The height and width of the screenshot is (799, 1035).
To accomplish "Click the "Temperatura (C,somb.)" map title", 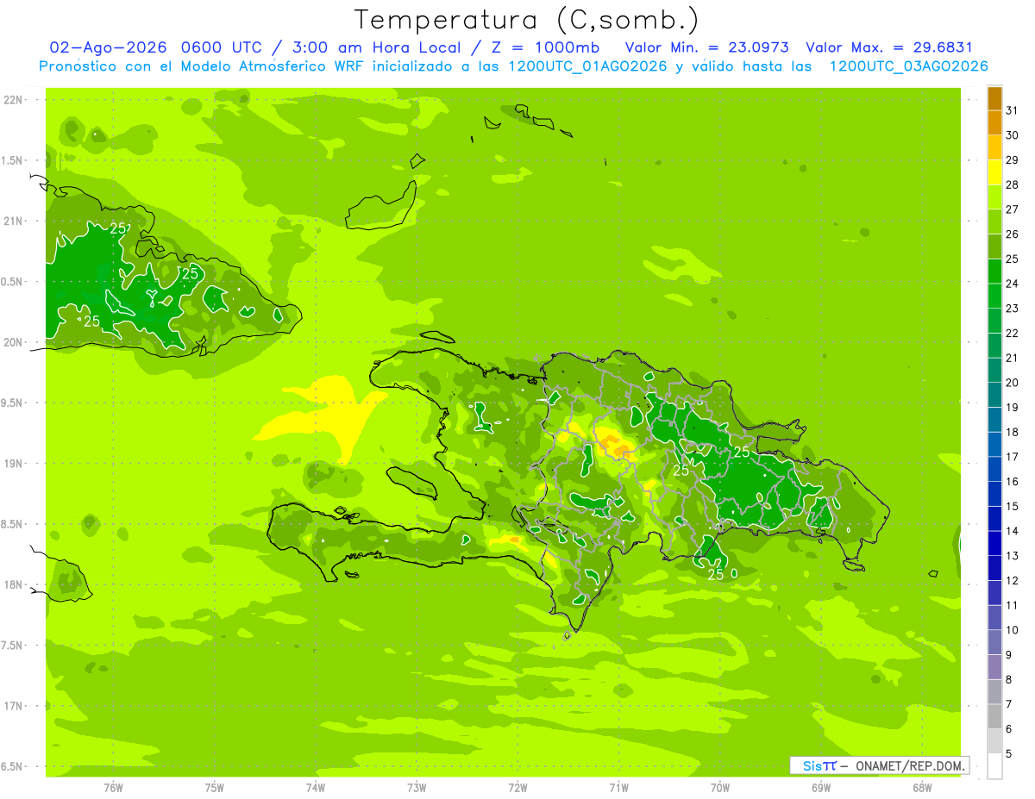I will tap(527, 20).
